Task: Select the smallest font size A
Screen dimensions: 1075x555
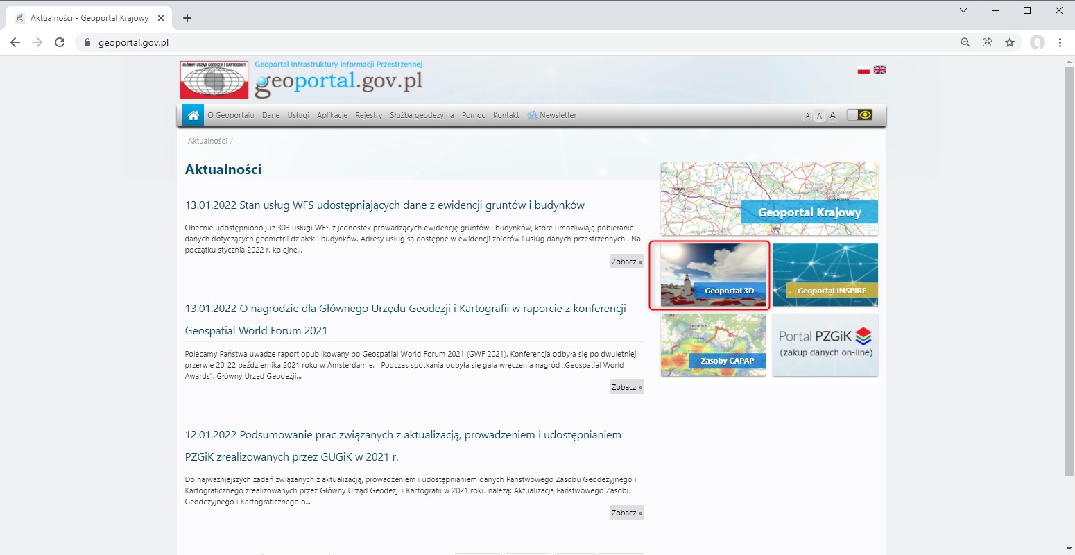Action: click(x=807, y=116)
